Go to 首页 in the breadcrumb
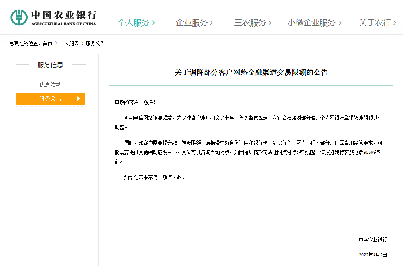This screenshot has width=403, height=266. pos(48,43)
